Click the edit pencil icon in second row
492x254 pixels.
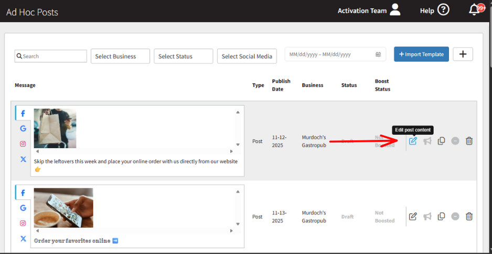click(x=413, y=216)
